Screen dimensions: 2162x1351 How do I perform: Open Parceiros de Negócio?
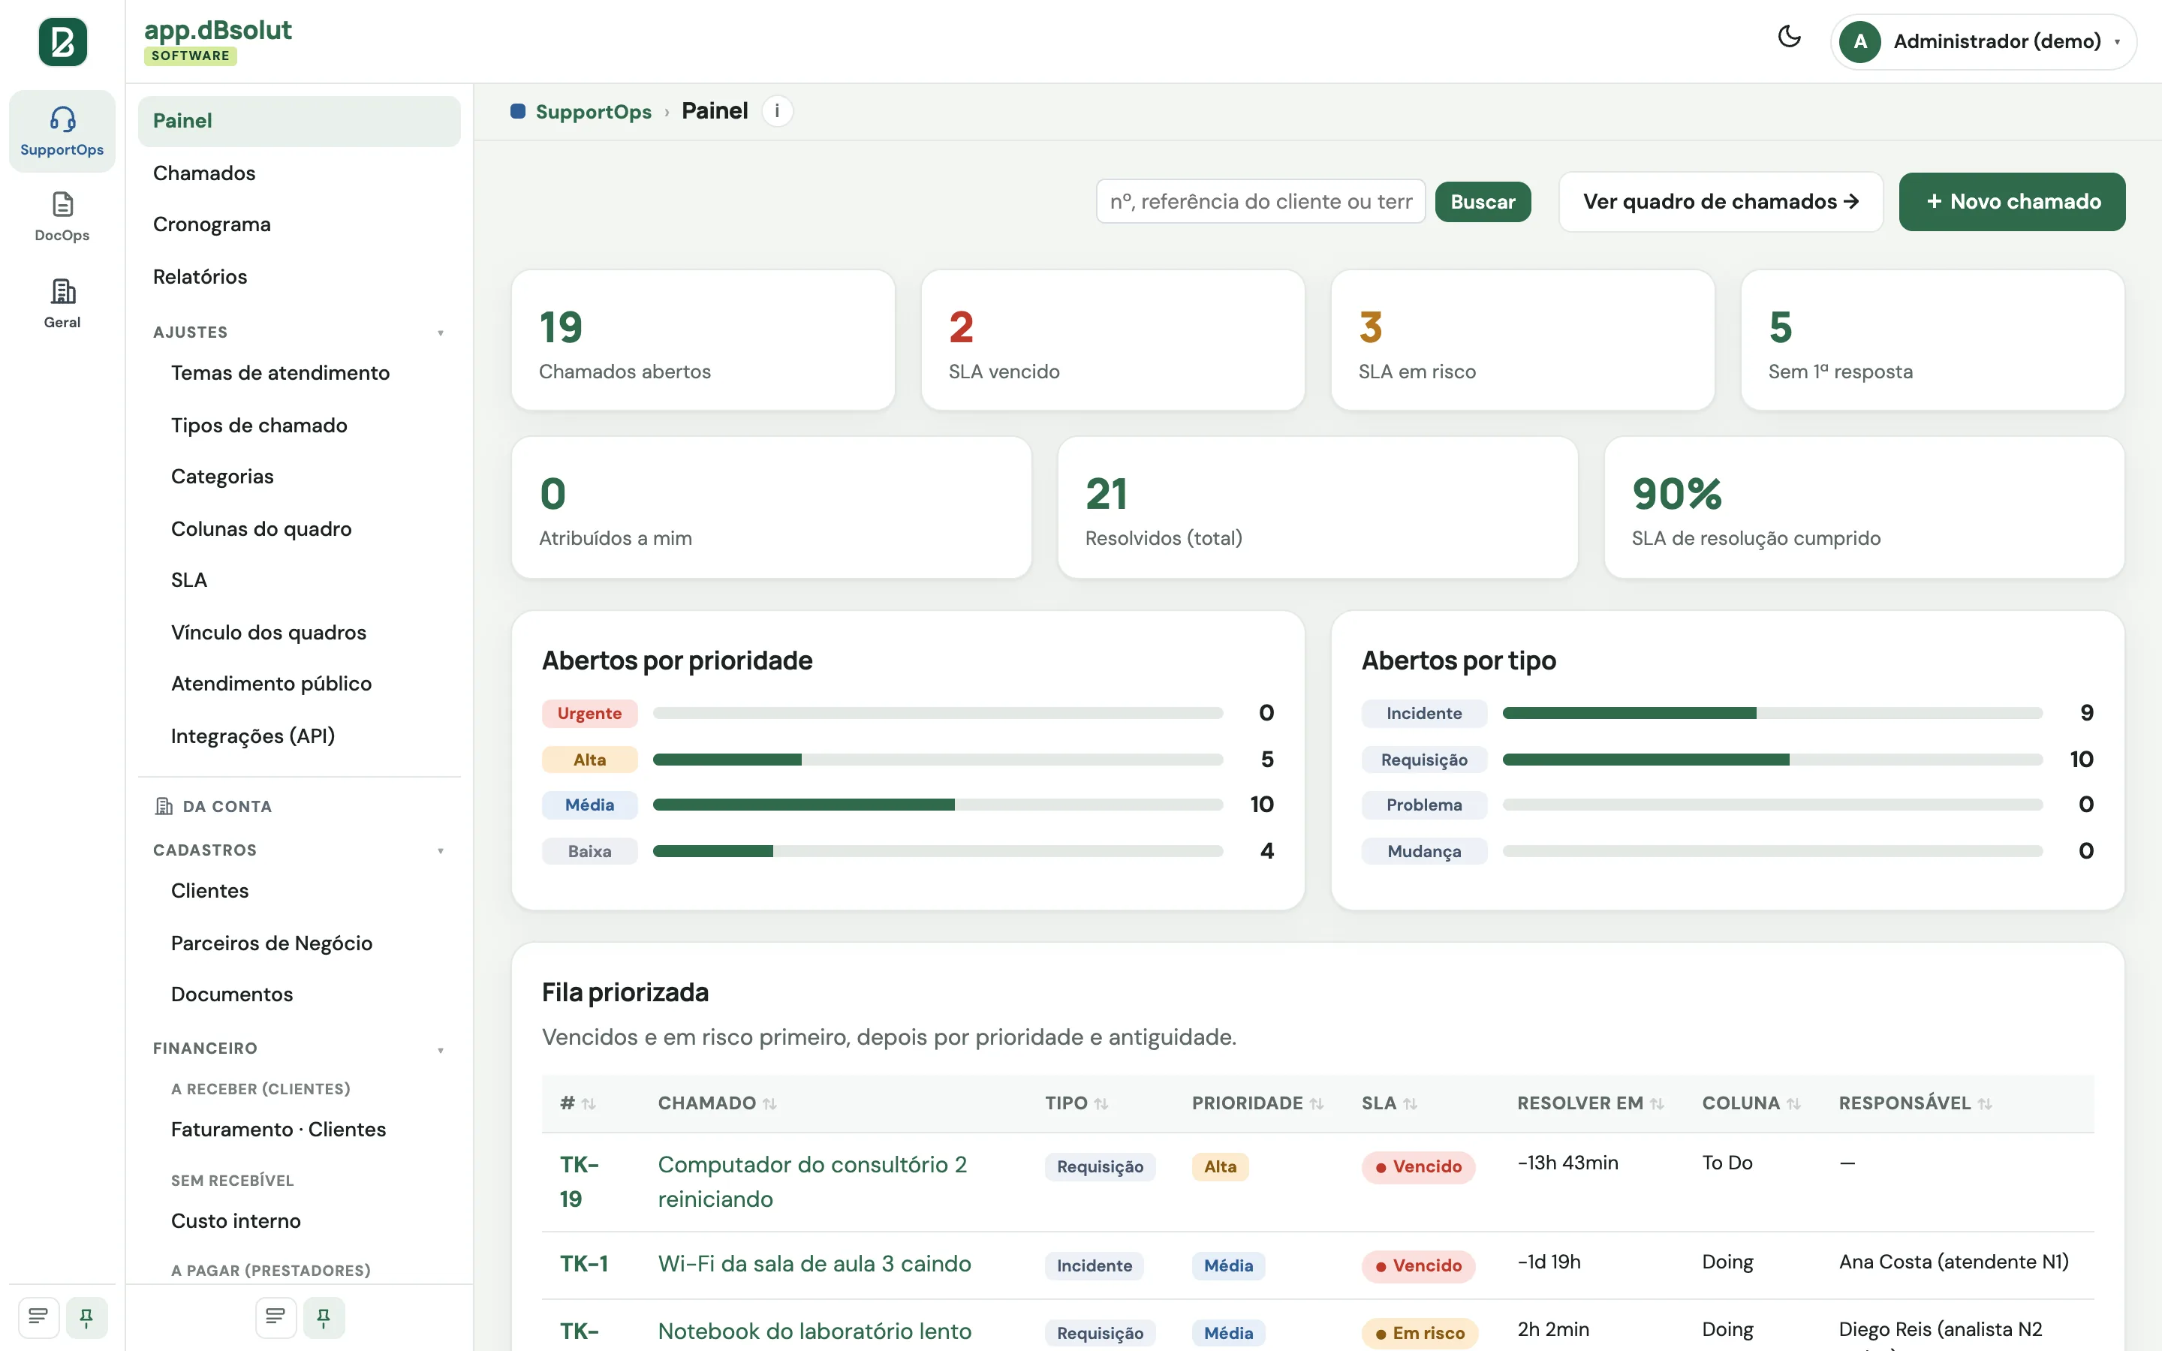(309, 943)
